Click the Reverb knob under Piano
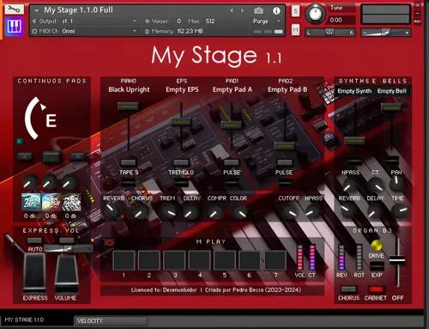Viewport: 429px width, 329px height. [111, 211]
